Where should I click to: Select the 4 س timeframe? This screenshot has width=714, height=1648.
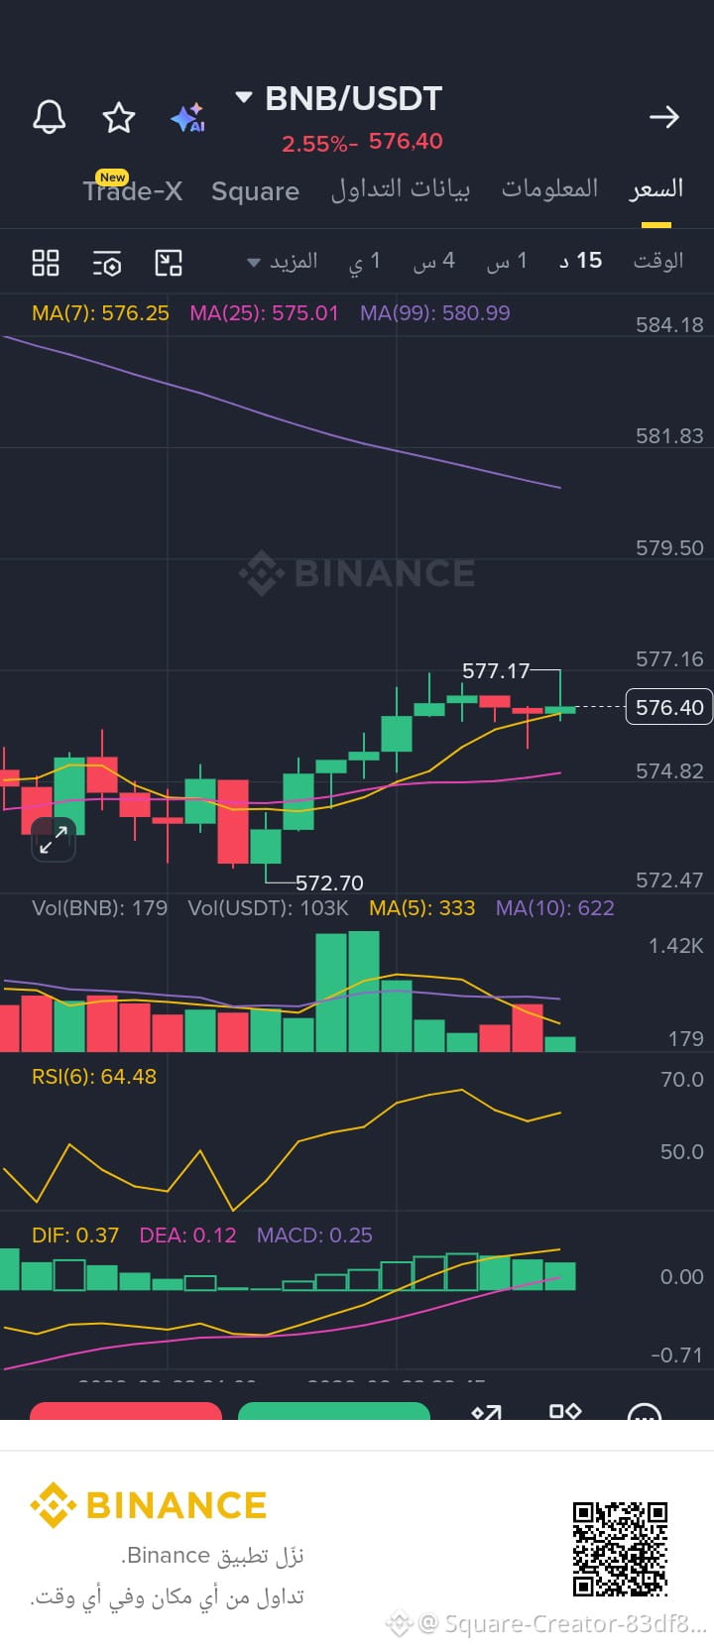(434, 261)
